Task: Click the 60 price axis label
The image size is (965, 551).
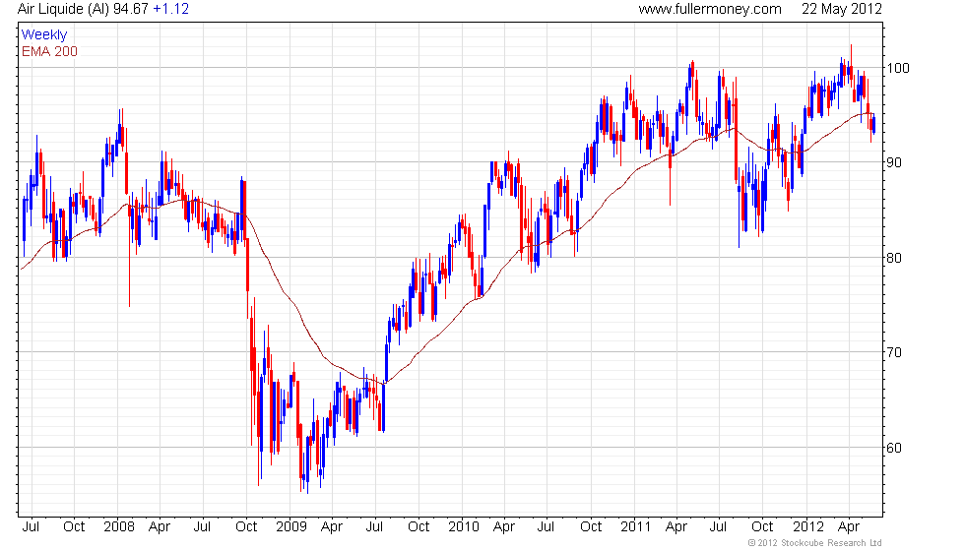Action: click(894, 449)
